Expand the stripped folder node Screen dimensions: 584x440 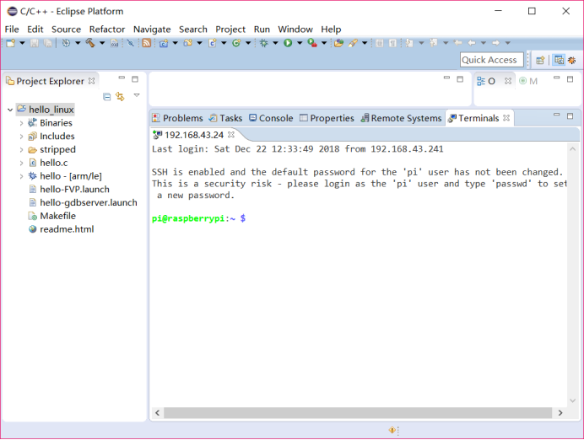pyautogui.click(x=21, y=150)
